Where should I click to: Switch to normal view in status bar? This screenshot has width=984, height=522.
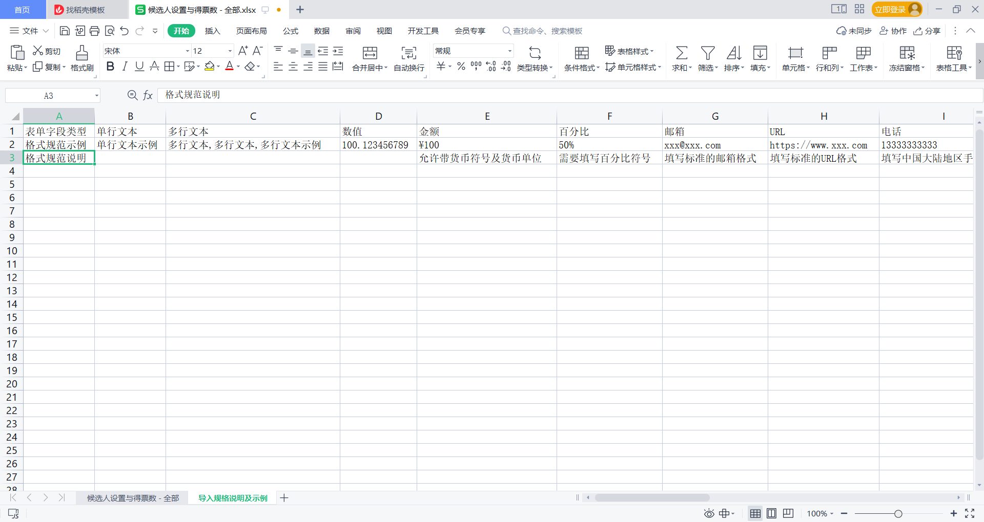(x=755, y=513)
